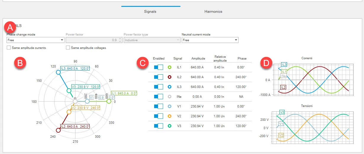Click the Power factor stepper field
This screenshot has height=154, width=364.
tap(93, 40)
